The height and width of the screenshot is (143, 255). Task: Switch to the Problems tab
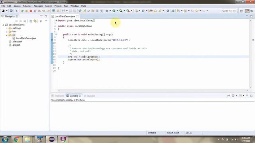58,96
